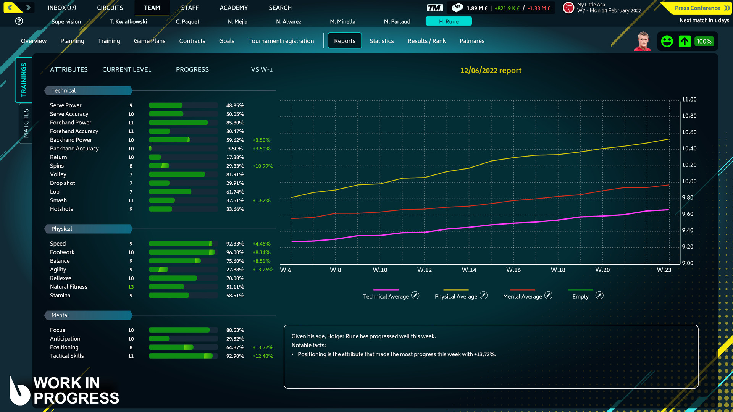Click the edit icon beside Empty legend

pyautogui.click(x=599, y=296)
